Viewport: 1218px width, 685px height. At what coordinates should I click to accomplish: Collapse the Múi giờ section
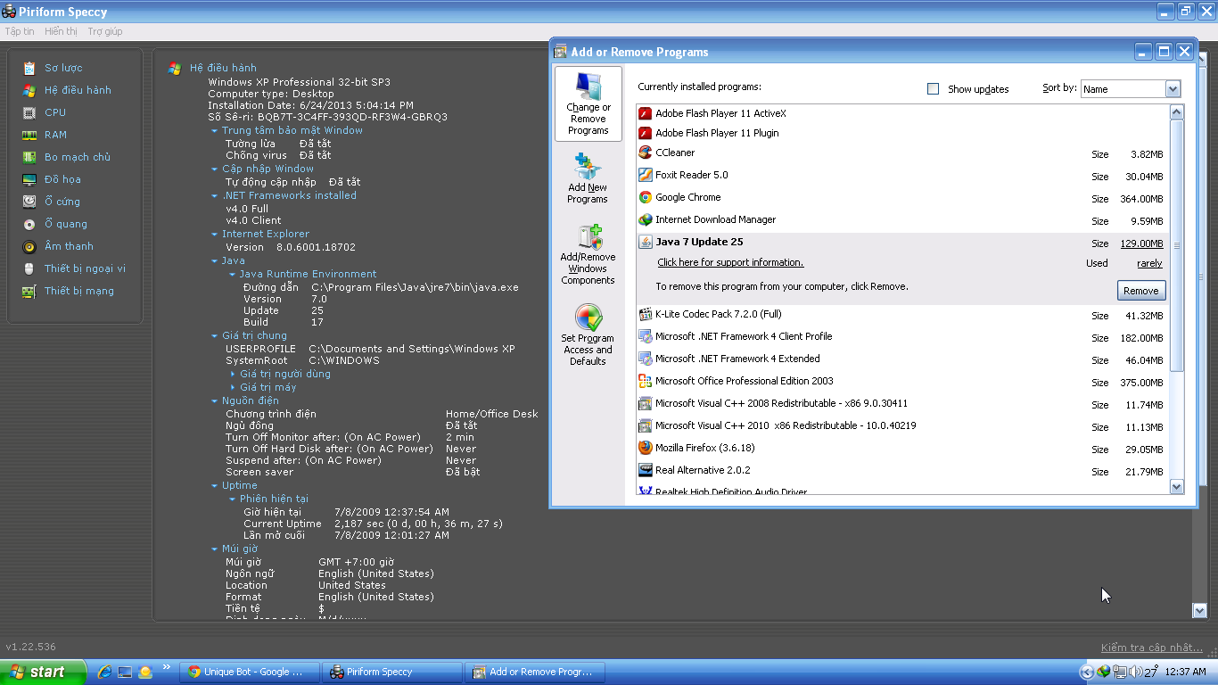(214, 549)
